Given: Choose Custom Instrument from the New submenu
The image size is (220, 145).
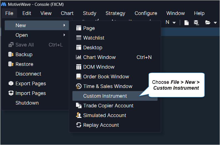Looking at the screenshot, I should 105,96.
